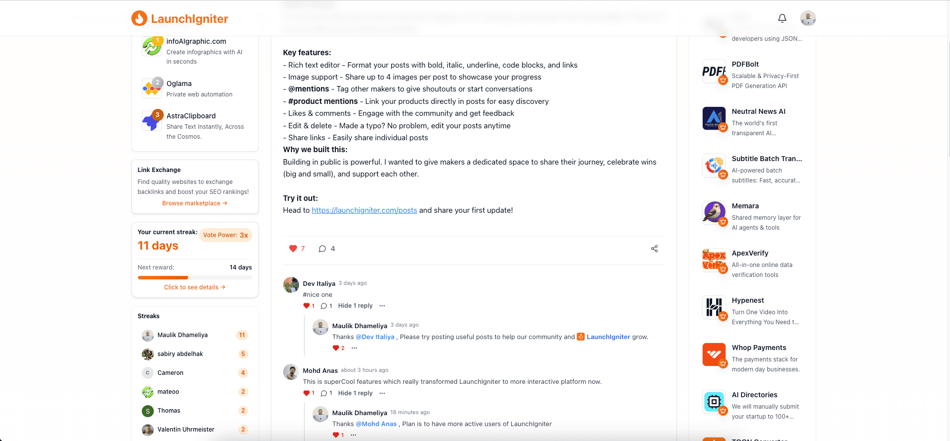Unlike the post by clicking the heart
Image resolution: width=950 pixels, height=441 pixels.
tap(293, 248)
